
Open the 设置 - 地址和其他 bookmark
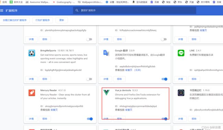pyautogui.click(x=117, y=2)
